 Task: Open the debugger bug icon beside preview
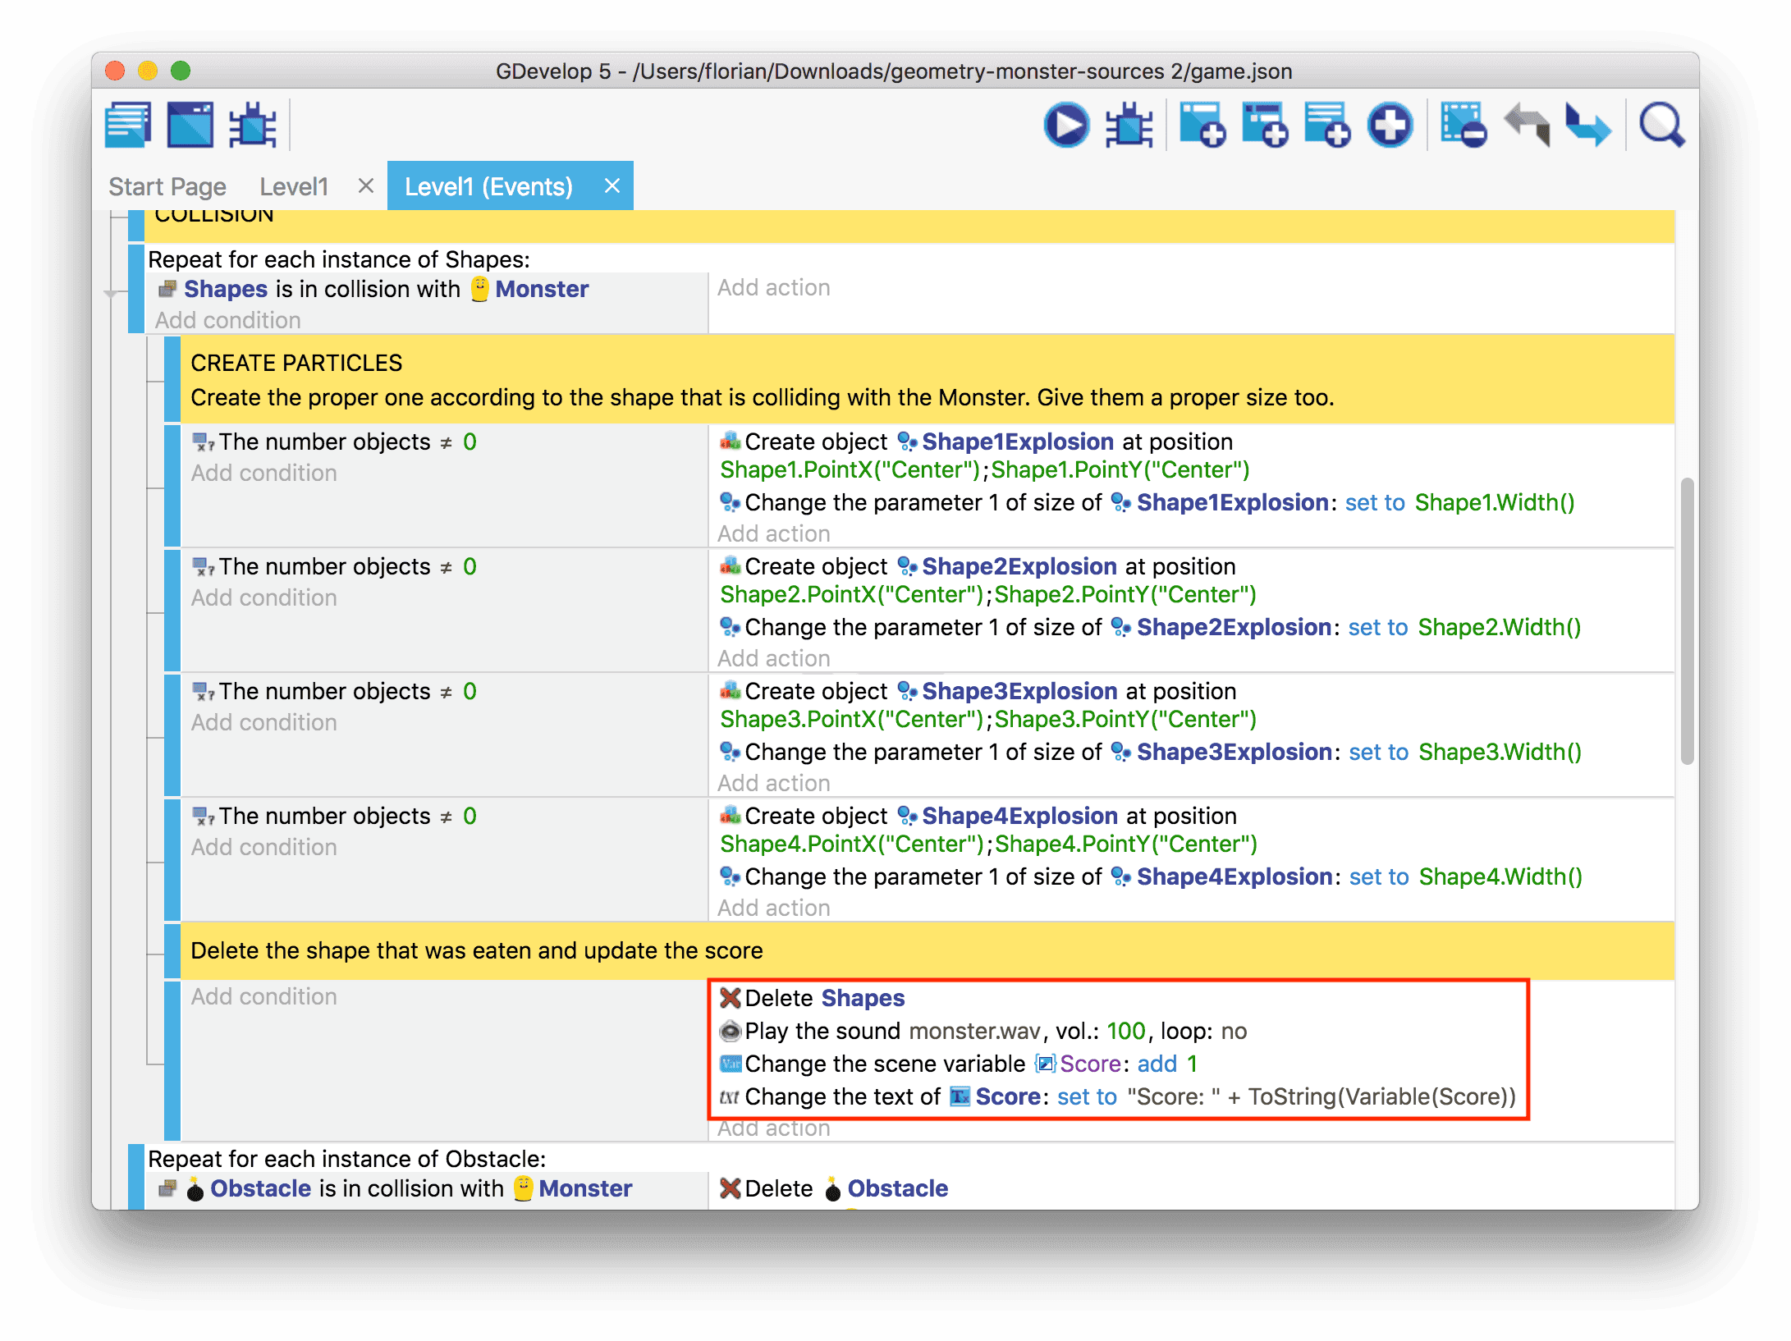1129,125
